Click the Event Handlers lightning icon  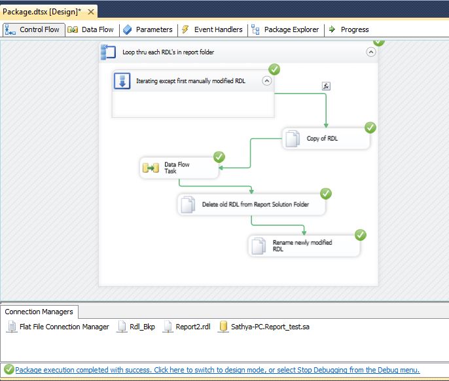pos(185,29)
